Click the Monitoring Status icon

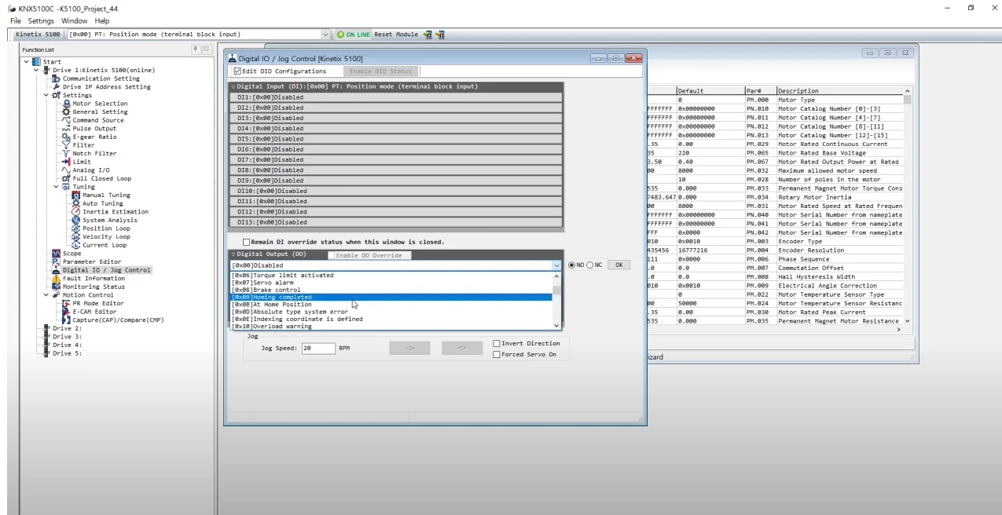pyautogui.click(x=56, y=287)
